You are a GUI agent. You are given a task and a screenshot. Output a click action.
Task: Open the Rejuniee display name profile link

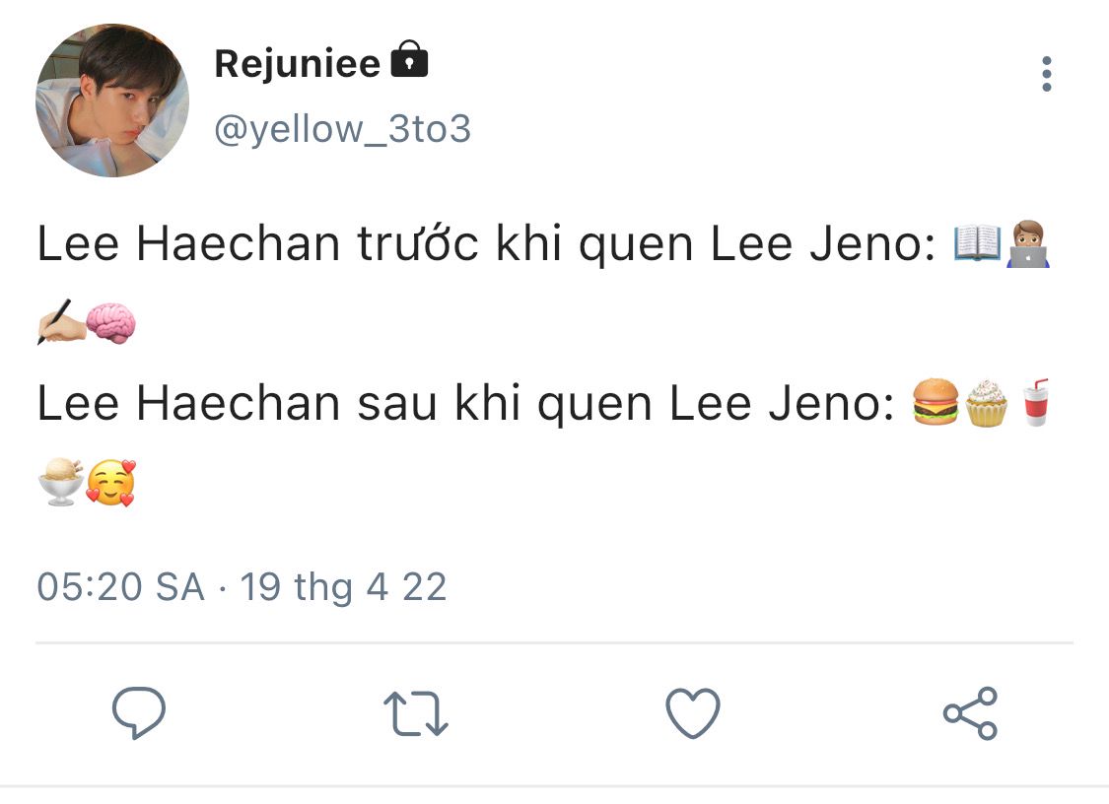pyautogui.click(x=297, y=64)
